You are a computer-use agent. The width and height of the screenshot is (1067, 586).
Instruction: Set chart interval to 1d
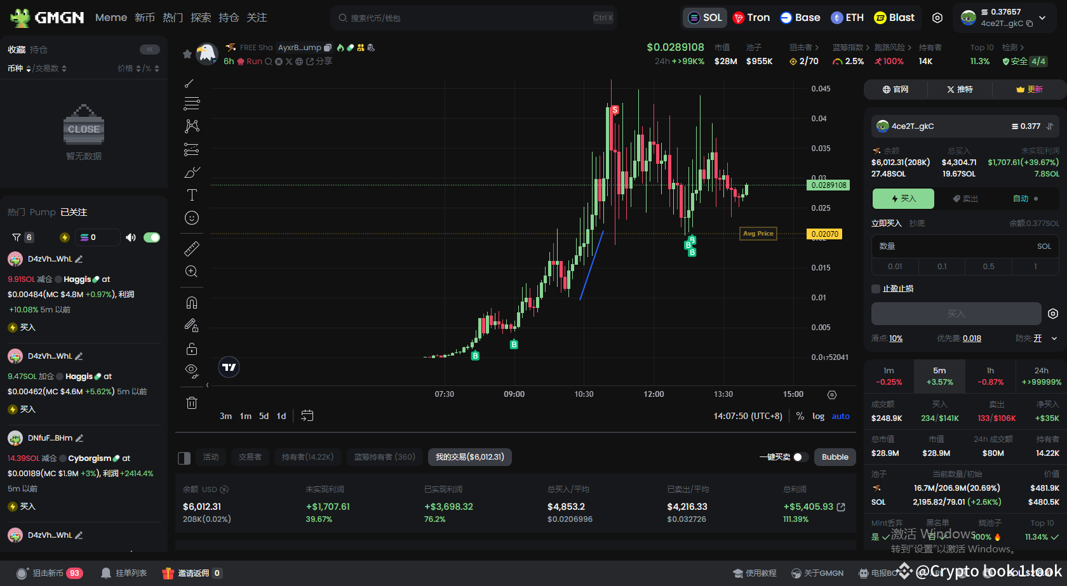(x=281, y=416)
